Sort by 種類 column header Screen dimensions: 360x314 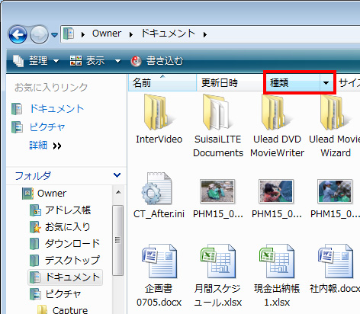292,83
